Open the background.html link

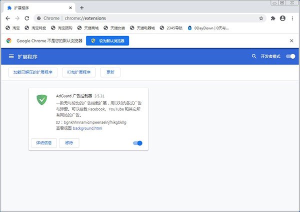(87, 128)
